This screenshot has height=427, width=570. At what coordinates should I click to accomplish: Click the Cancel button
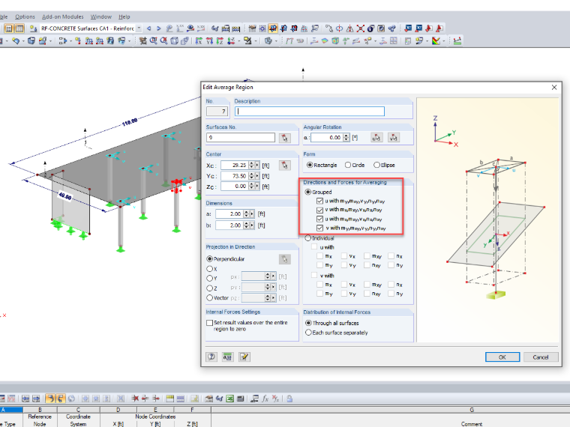(540, 357)
